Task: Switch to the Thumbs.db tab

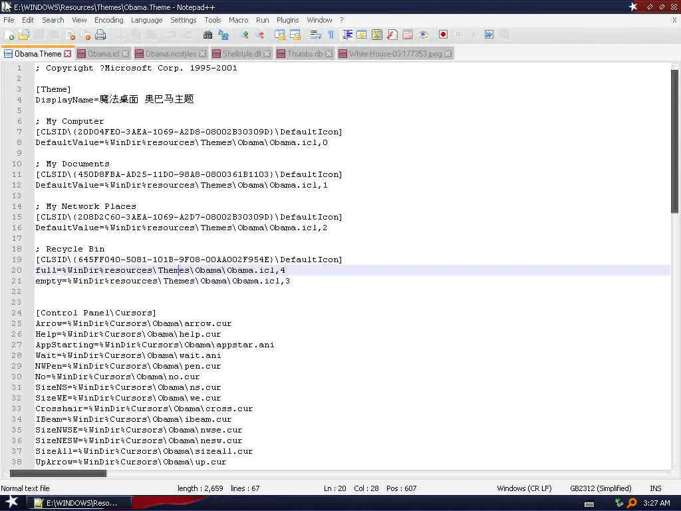Action: click(x=305, y=54)
